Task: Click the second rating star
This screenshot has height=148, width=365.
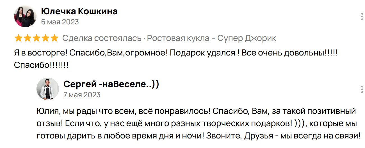Action: (28, 38)
